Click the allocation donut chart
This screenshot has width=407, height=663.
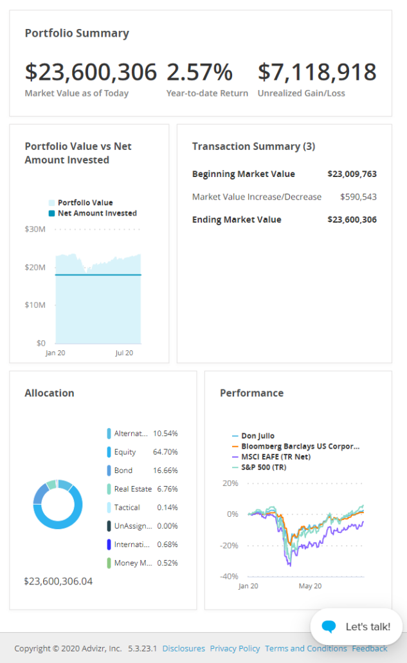(x=58, y=505)
